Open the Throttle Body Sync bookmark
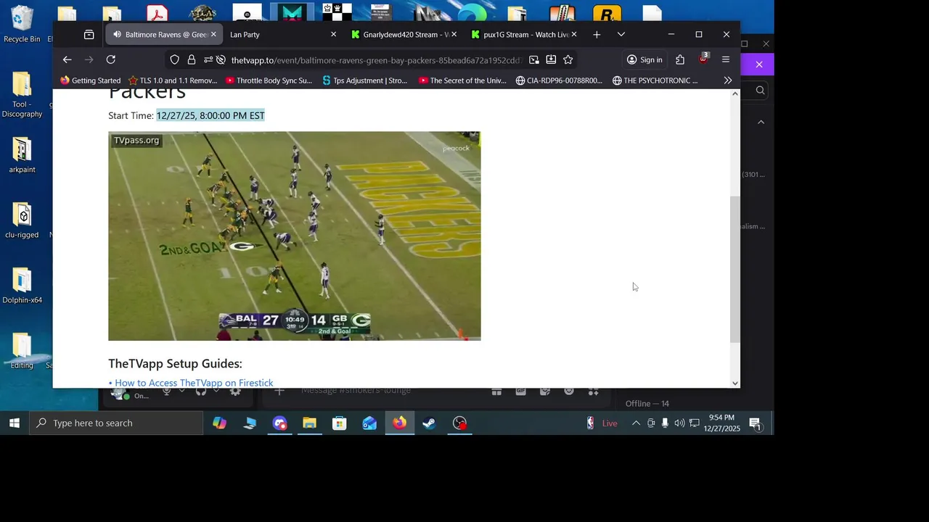The image size is (929, 522). coord(269,80)
